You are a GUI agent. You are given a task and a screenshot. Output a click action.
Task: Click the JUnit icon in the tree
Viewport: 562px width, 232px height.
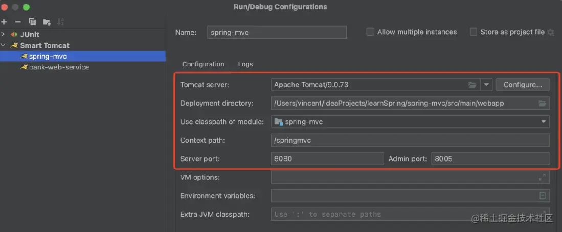(x=14, y=35)
